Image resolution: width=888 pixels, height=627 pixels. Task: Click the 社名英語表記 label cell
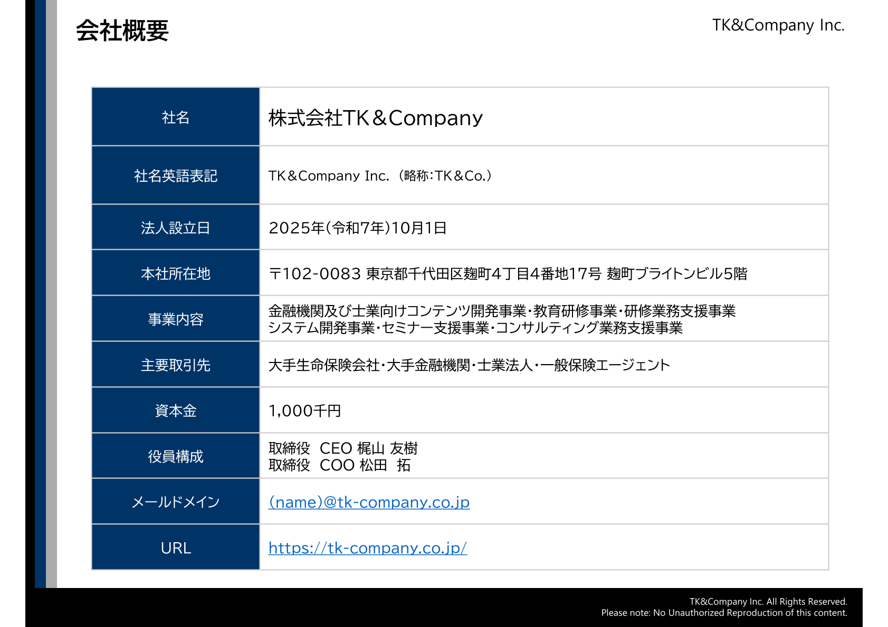pyautogui.click(x=176, y=175)
